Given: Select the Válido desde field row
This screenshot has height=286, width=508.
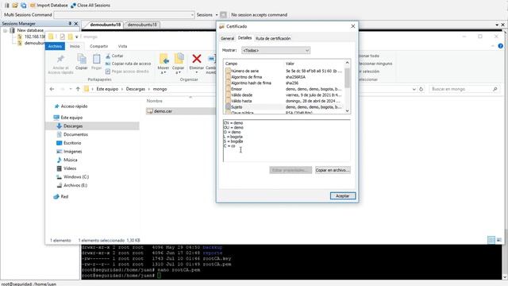Looking at the screenshot, I should [x=284, y=95].
